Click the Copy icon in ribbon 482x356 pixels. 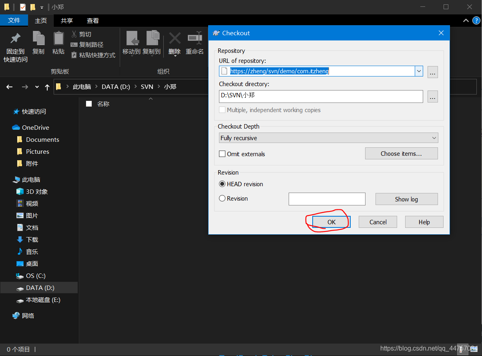[x=38, y=38]
